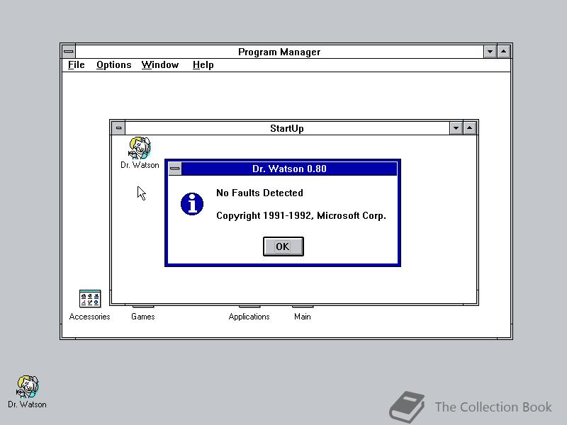Click the No Faults Detected message

pos(259,193)
